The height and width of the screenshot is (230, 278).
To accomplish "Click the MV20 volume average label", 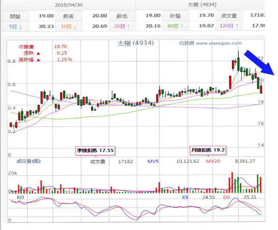I will pyautogui.click(x=213, y=161).
